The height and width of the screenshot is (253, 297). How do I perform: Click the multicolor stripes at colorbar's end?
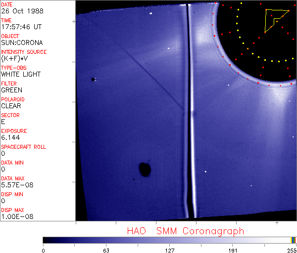[x=293, y=240]
